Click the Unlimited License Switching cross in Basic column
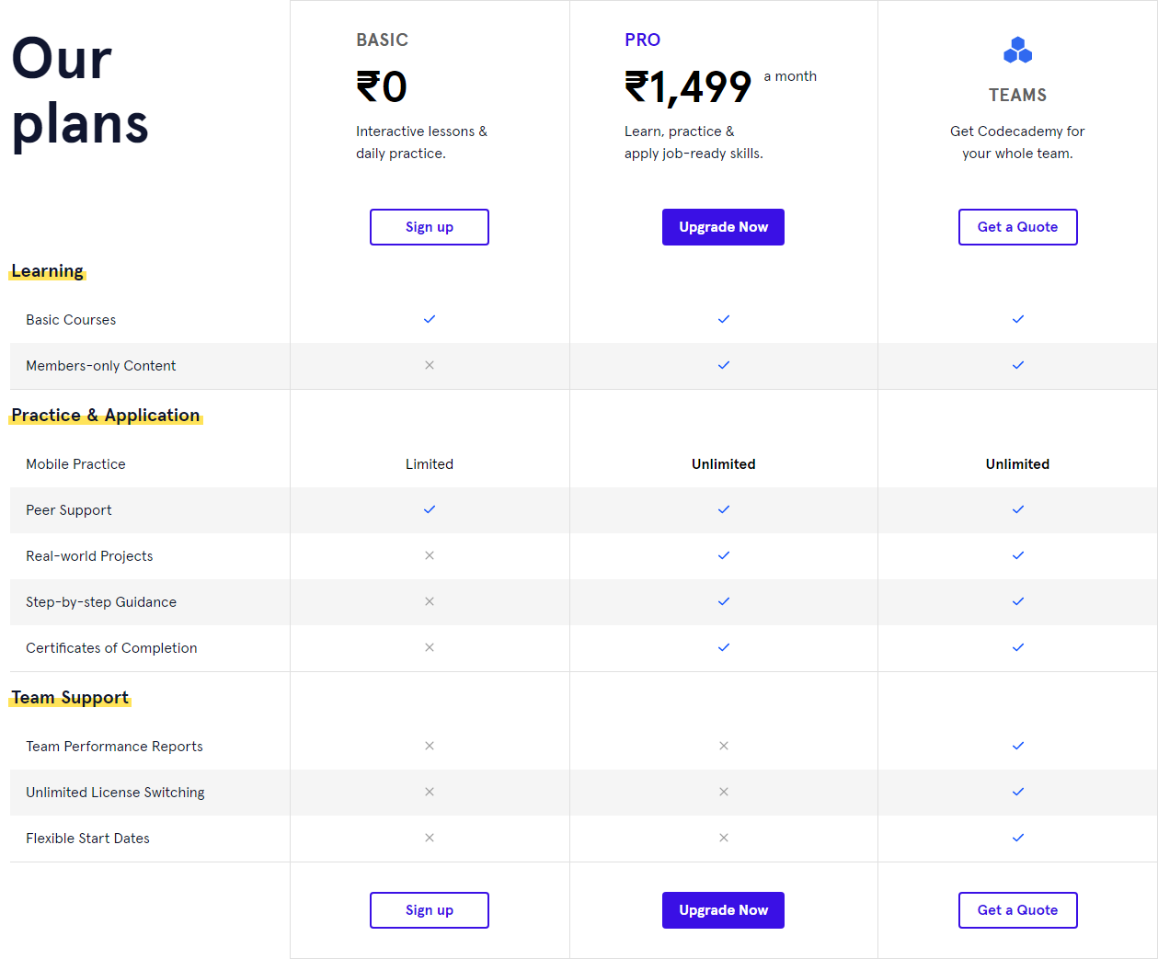 430,792
